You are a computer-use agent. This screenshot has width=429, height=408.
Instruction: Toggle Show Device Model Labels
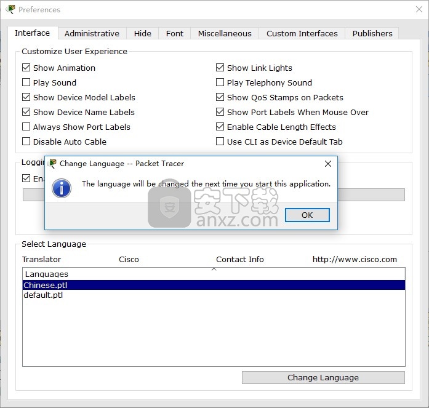(x=26, y=97)
